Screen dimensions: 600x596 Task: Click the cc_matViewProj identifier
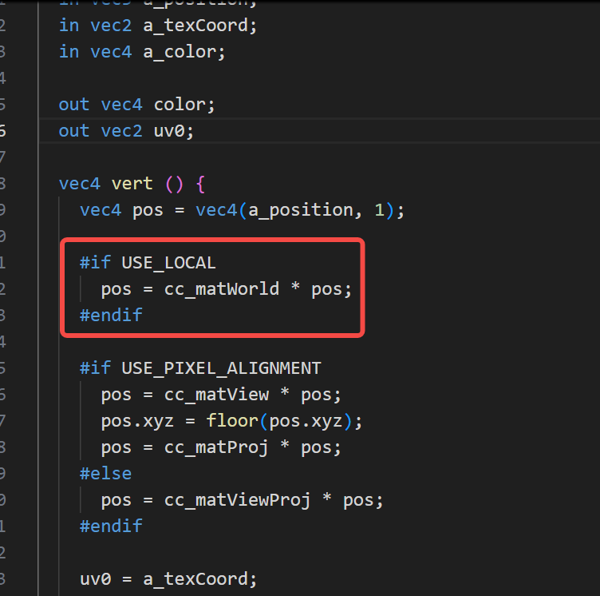(x=243, y=500)
